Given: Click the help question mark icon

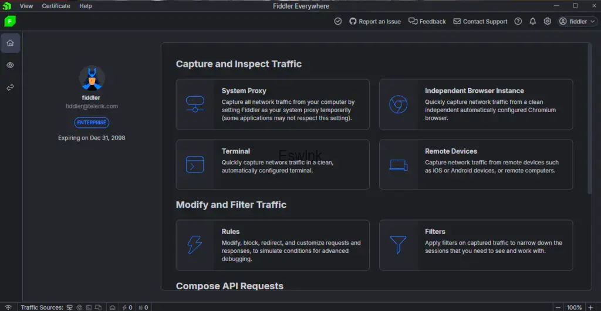Looking at the screenshot, I should [518, 21].
